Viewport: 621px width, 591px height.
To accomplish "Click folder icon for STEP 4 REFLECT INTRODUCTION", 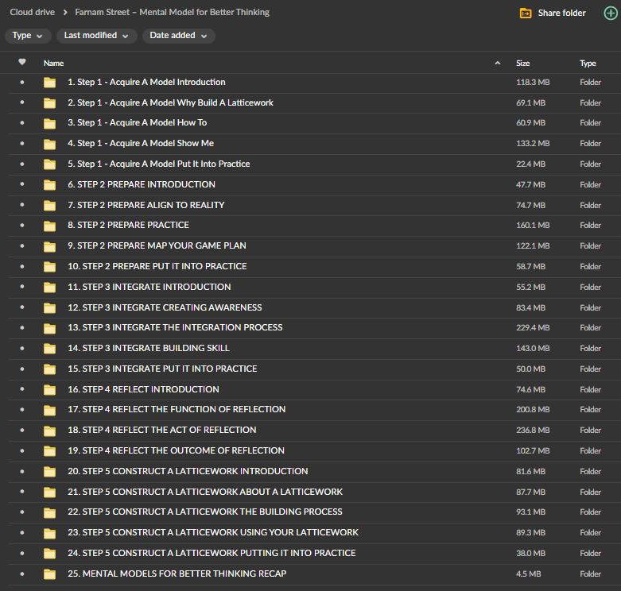I will point(50,389).
